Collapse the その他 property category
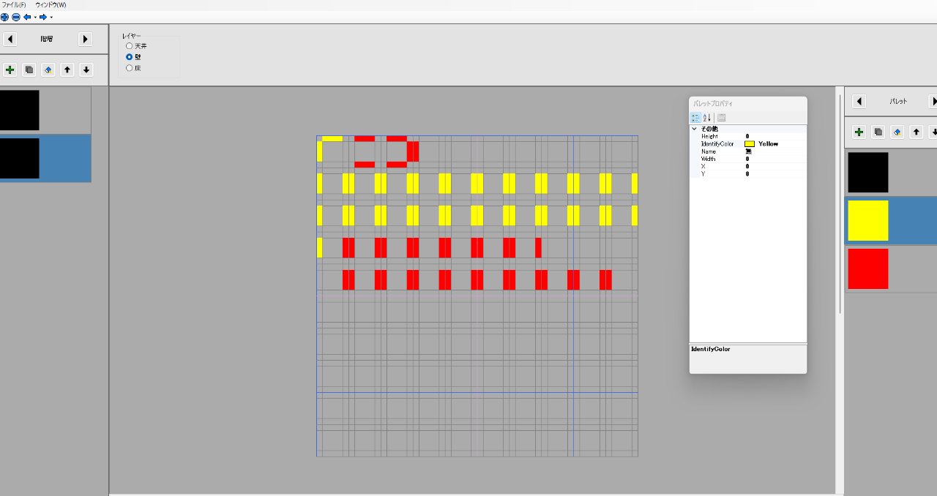 [x=694, y=129]
